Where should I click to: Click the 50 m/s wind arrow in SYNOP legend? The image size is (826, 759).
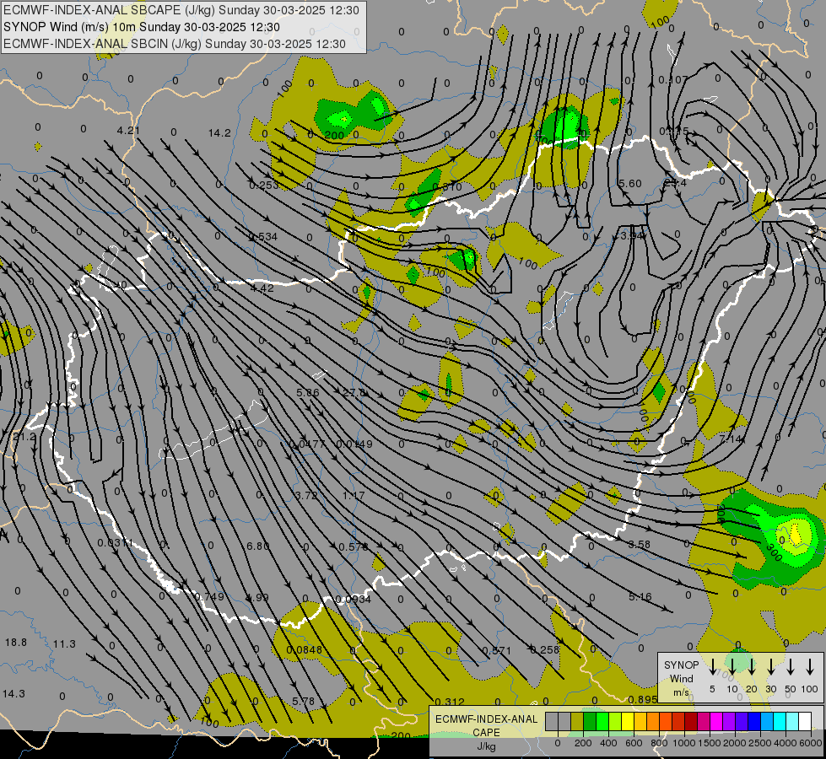(x=791, y=667)
